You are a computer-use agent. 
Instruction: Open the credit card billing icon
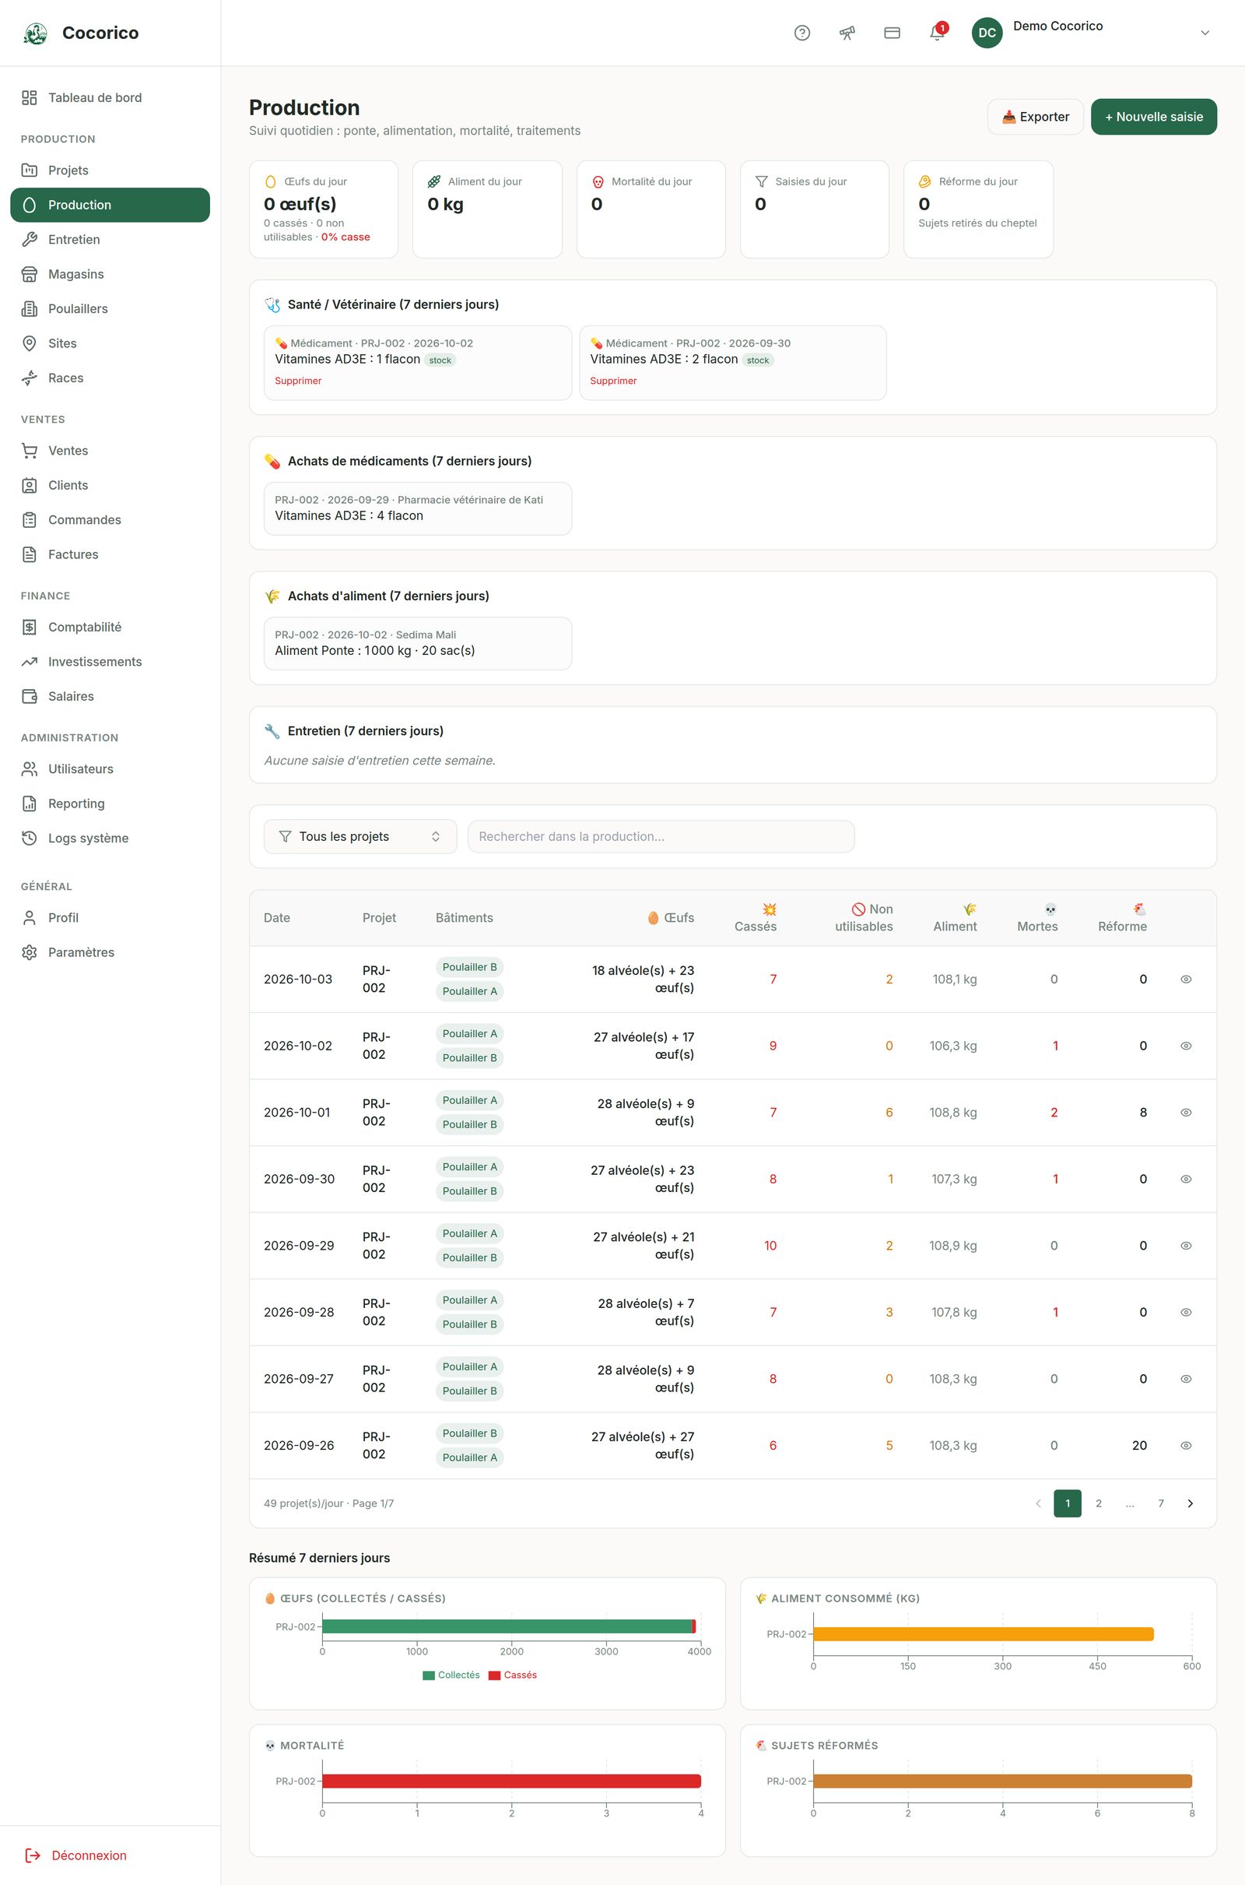(x=892, y=33)
